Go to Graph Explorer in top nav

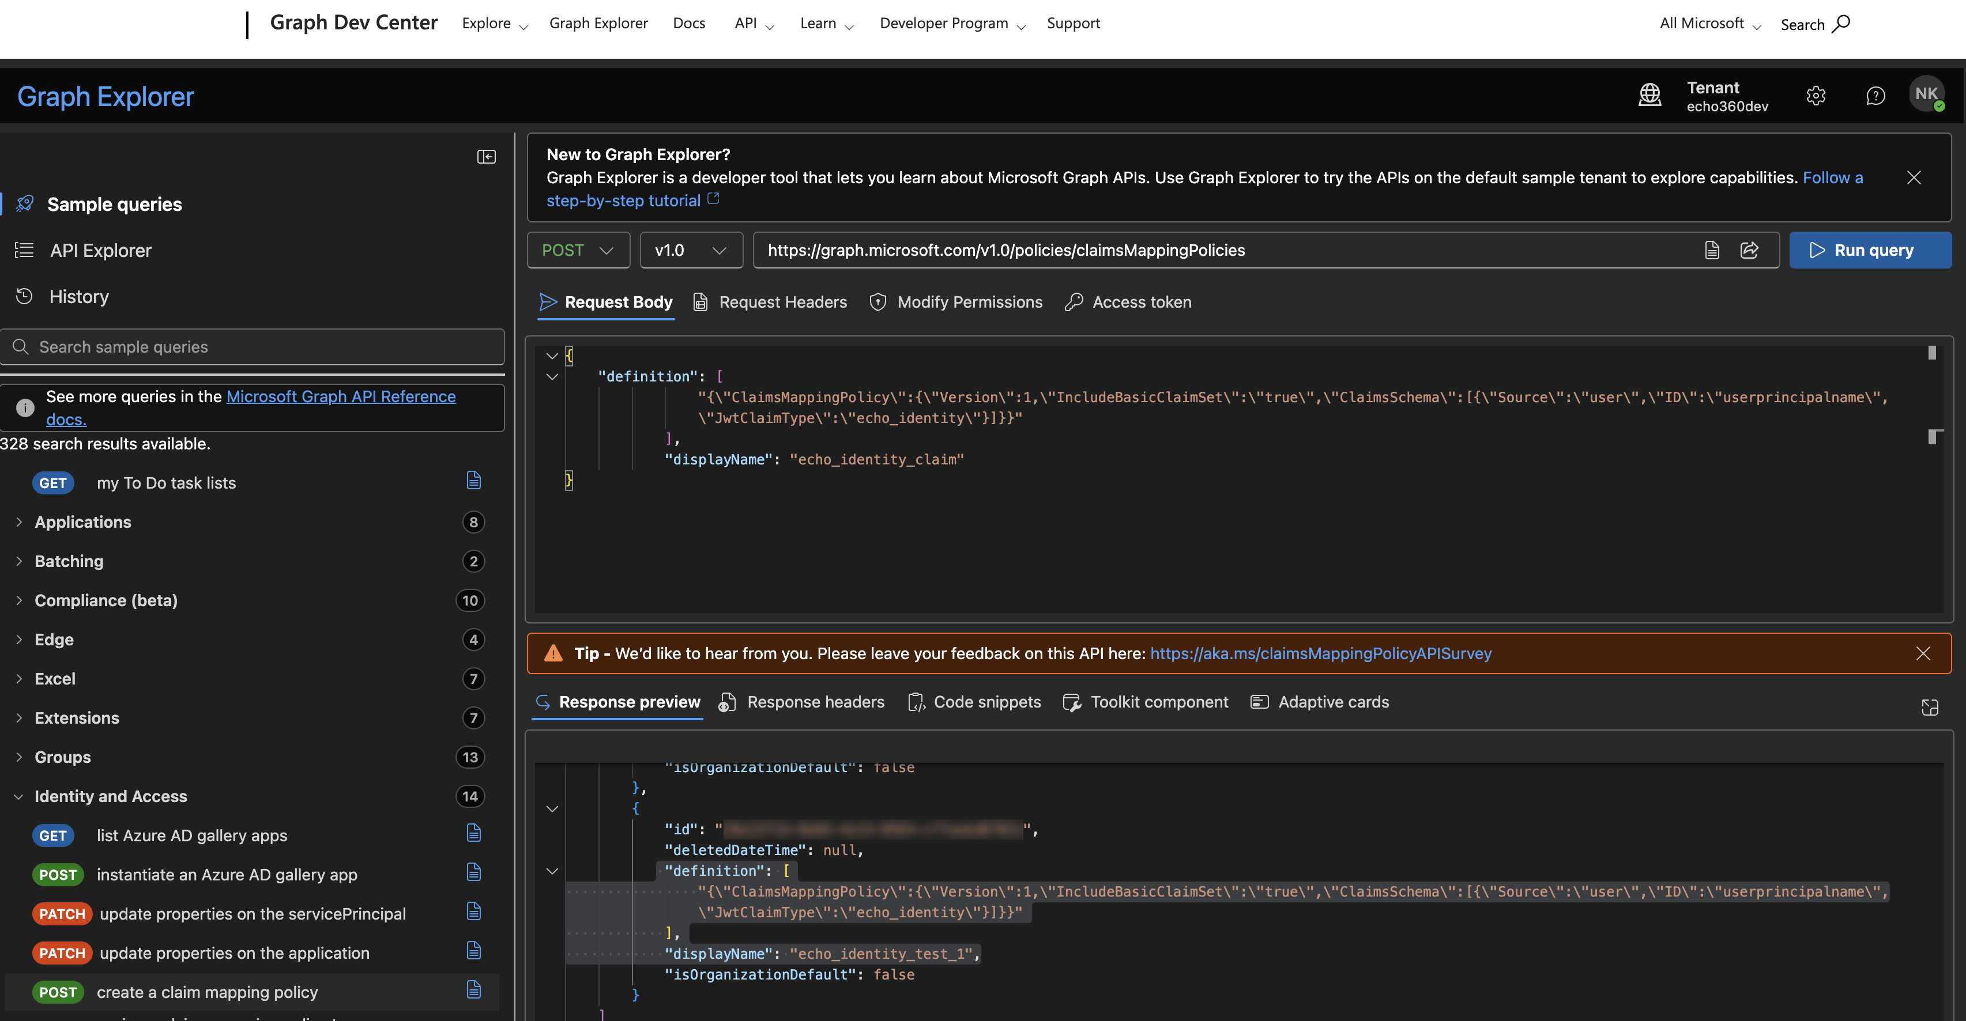click(x=598, y=24)
